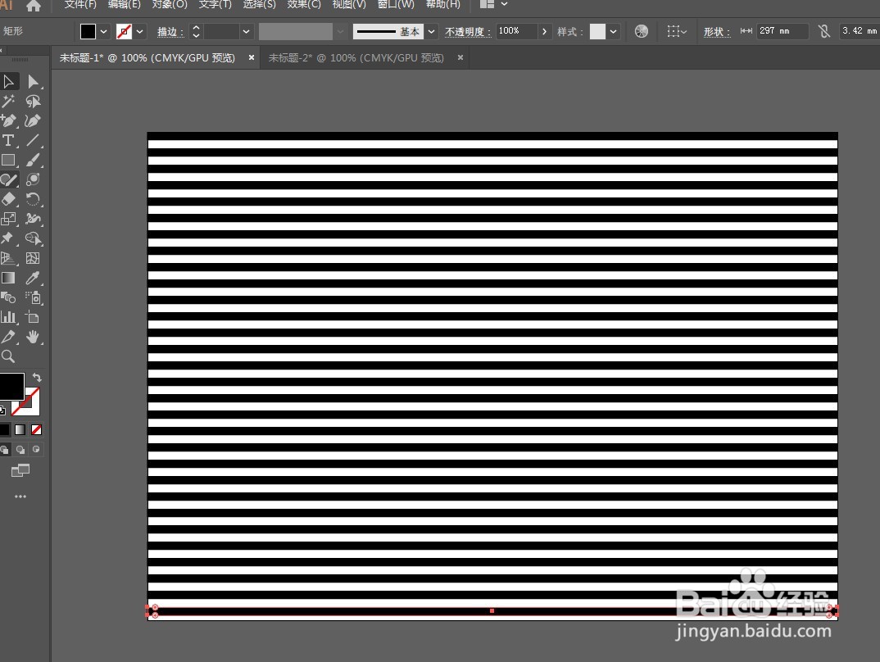Choose the Puppet Warp pin tool
This screenshot has width=880, height=662.
pos(8,238)
